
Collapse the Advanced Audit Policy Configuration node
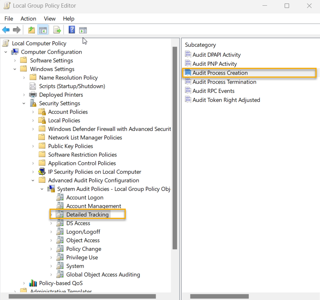pyautogui.click(x=33, y=180)
